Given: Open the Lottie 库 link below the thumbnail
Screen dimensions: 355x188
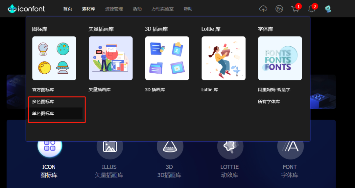Looking at the screenshot, I should (x=210, y=90).
